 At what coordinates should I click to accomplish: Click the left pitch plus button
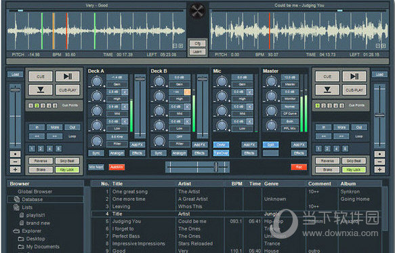point(15,170)
